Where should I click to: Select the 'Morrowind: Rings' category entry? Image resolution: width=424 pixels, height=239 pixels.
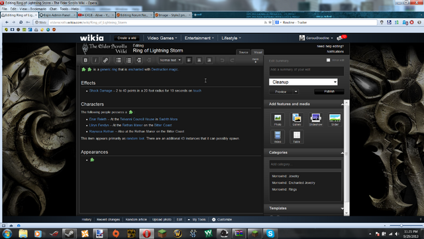[x=284, y=189]
